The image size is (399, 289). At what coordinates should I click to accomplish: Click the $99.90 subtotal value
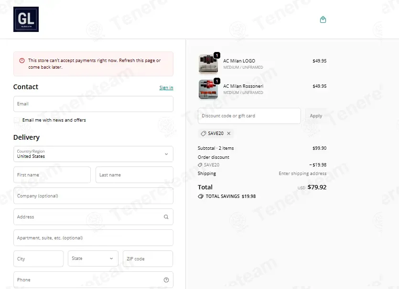(319, 148)
